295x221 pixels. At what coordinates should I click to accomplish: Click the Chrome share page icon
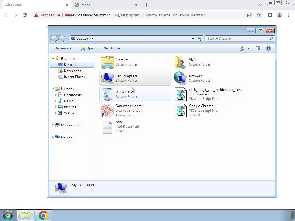[x=249, y=15]
